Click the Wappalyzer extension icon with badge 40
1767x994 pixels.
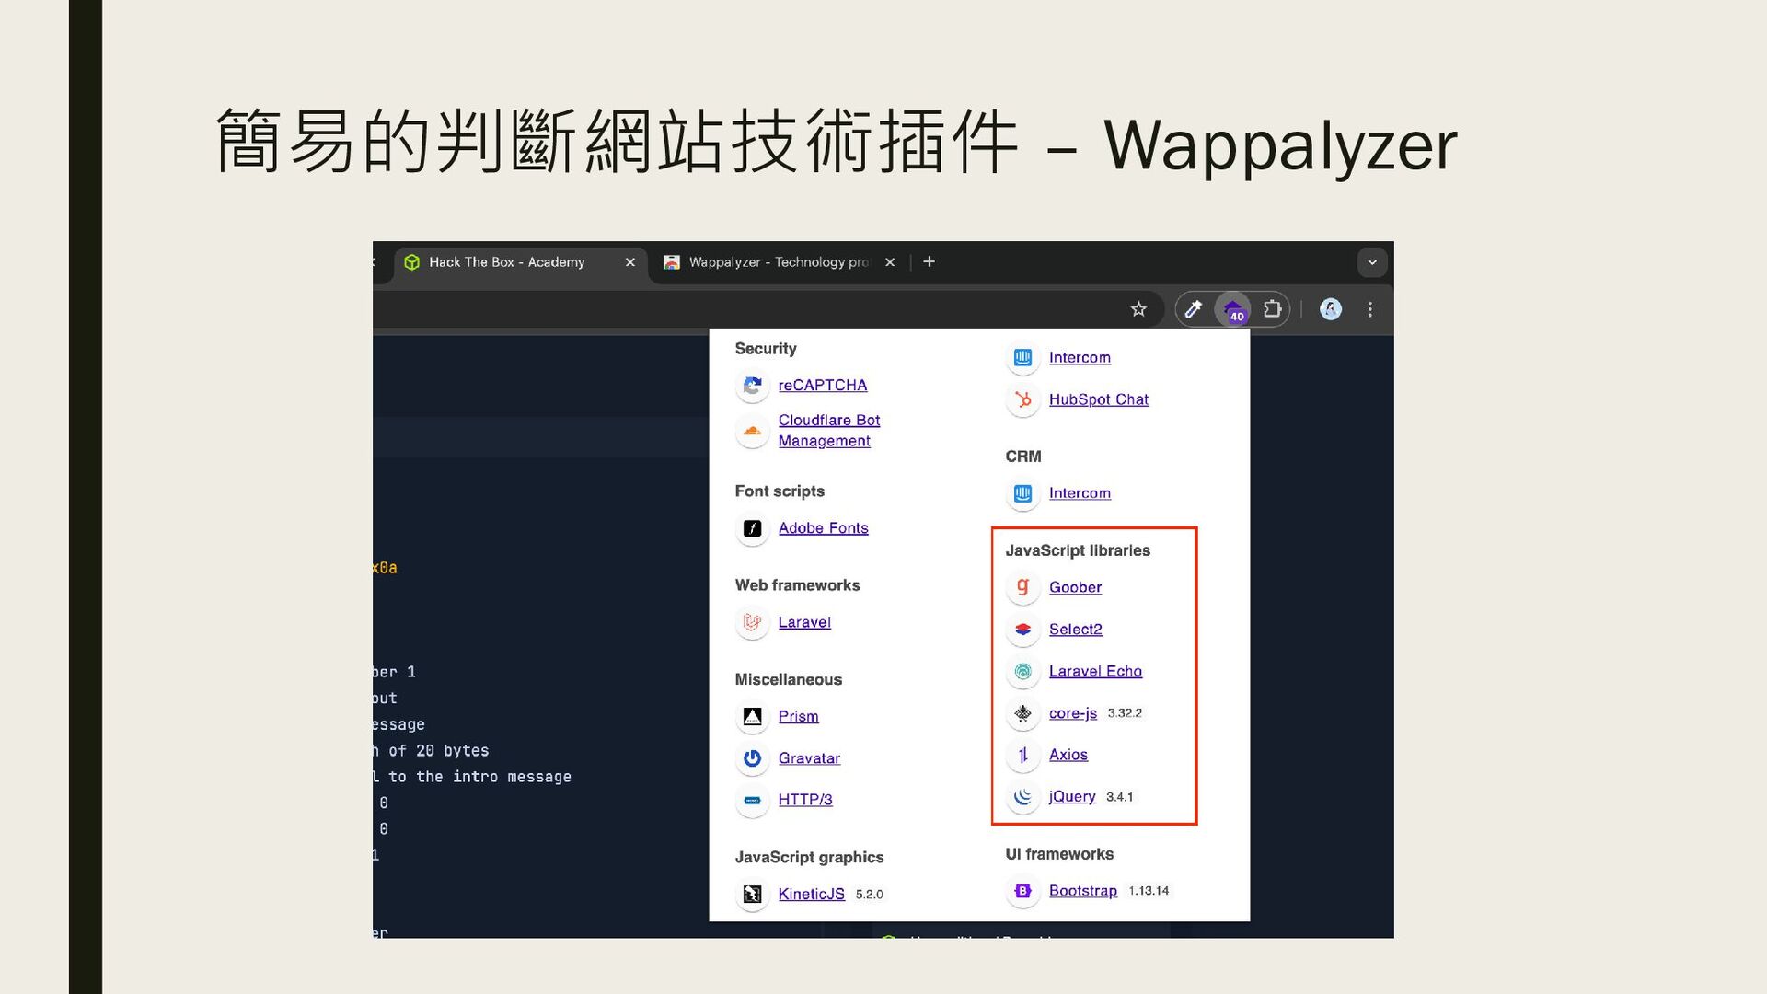(1233, 309)
